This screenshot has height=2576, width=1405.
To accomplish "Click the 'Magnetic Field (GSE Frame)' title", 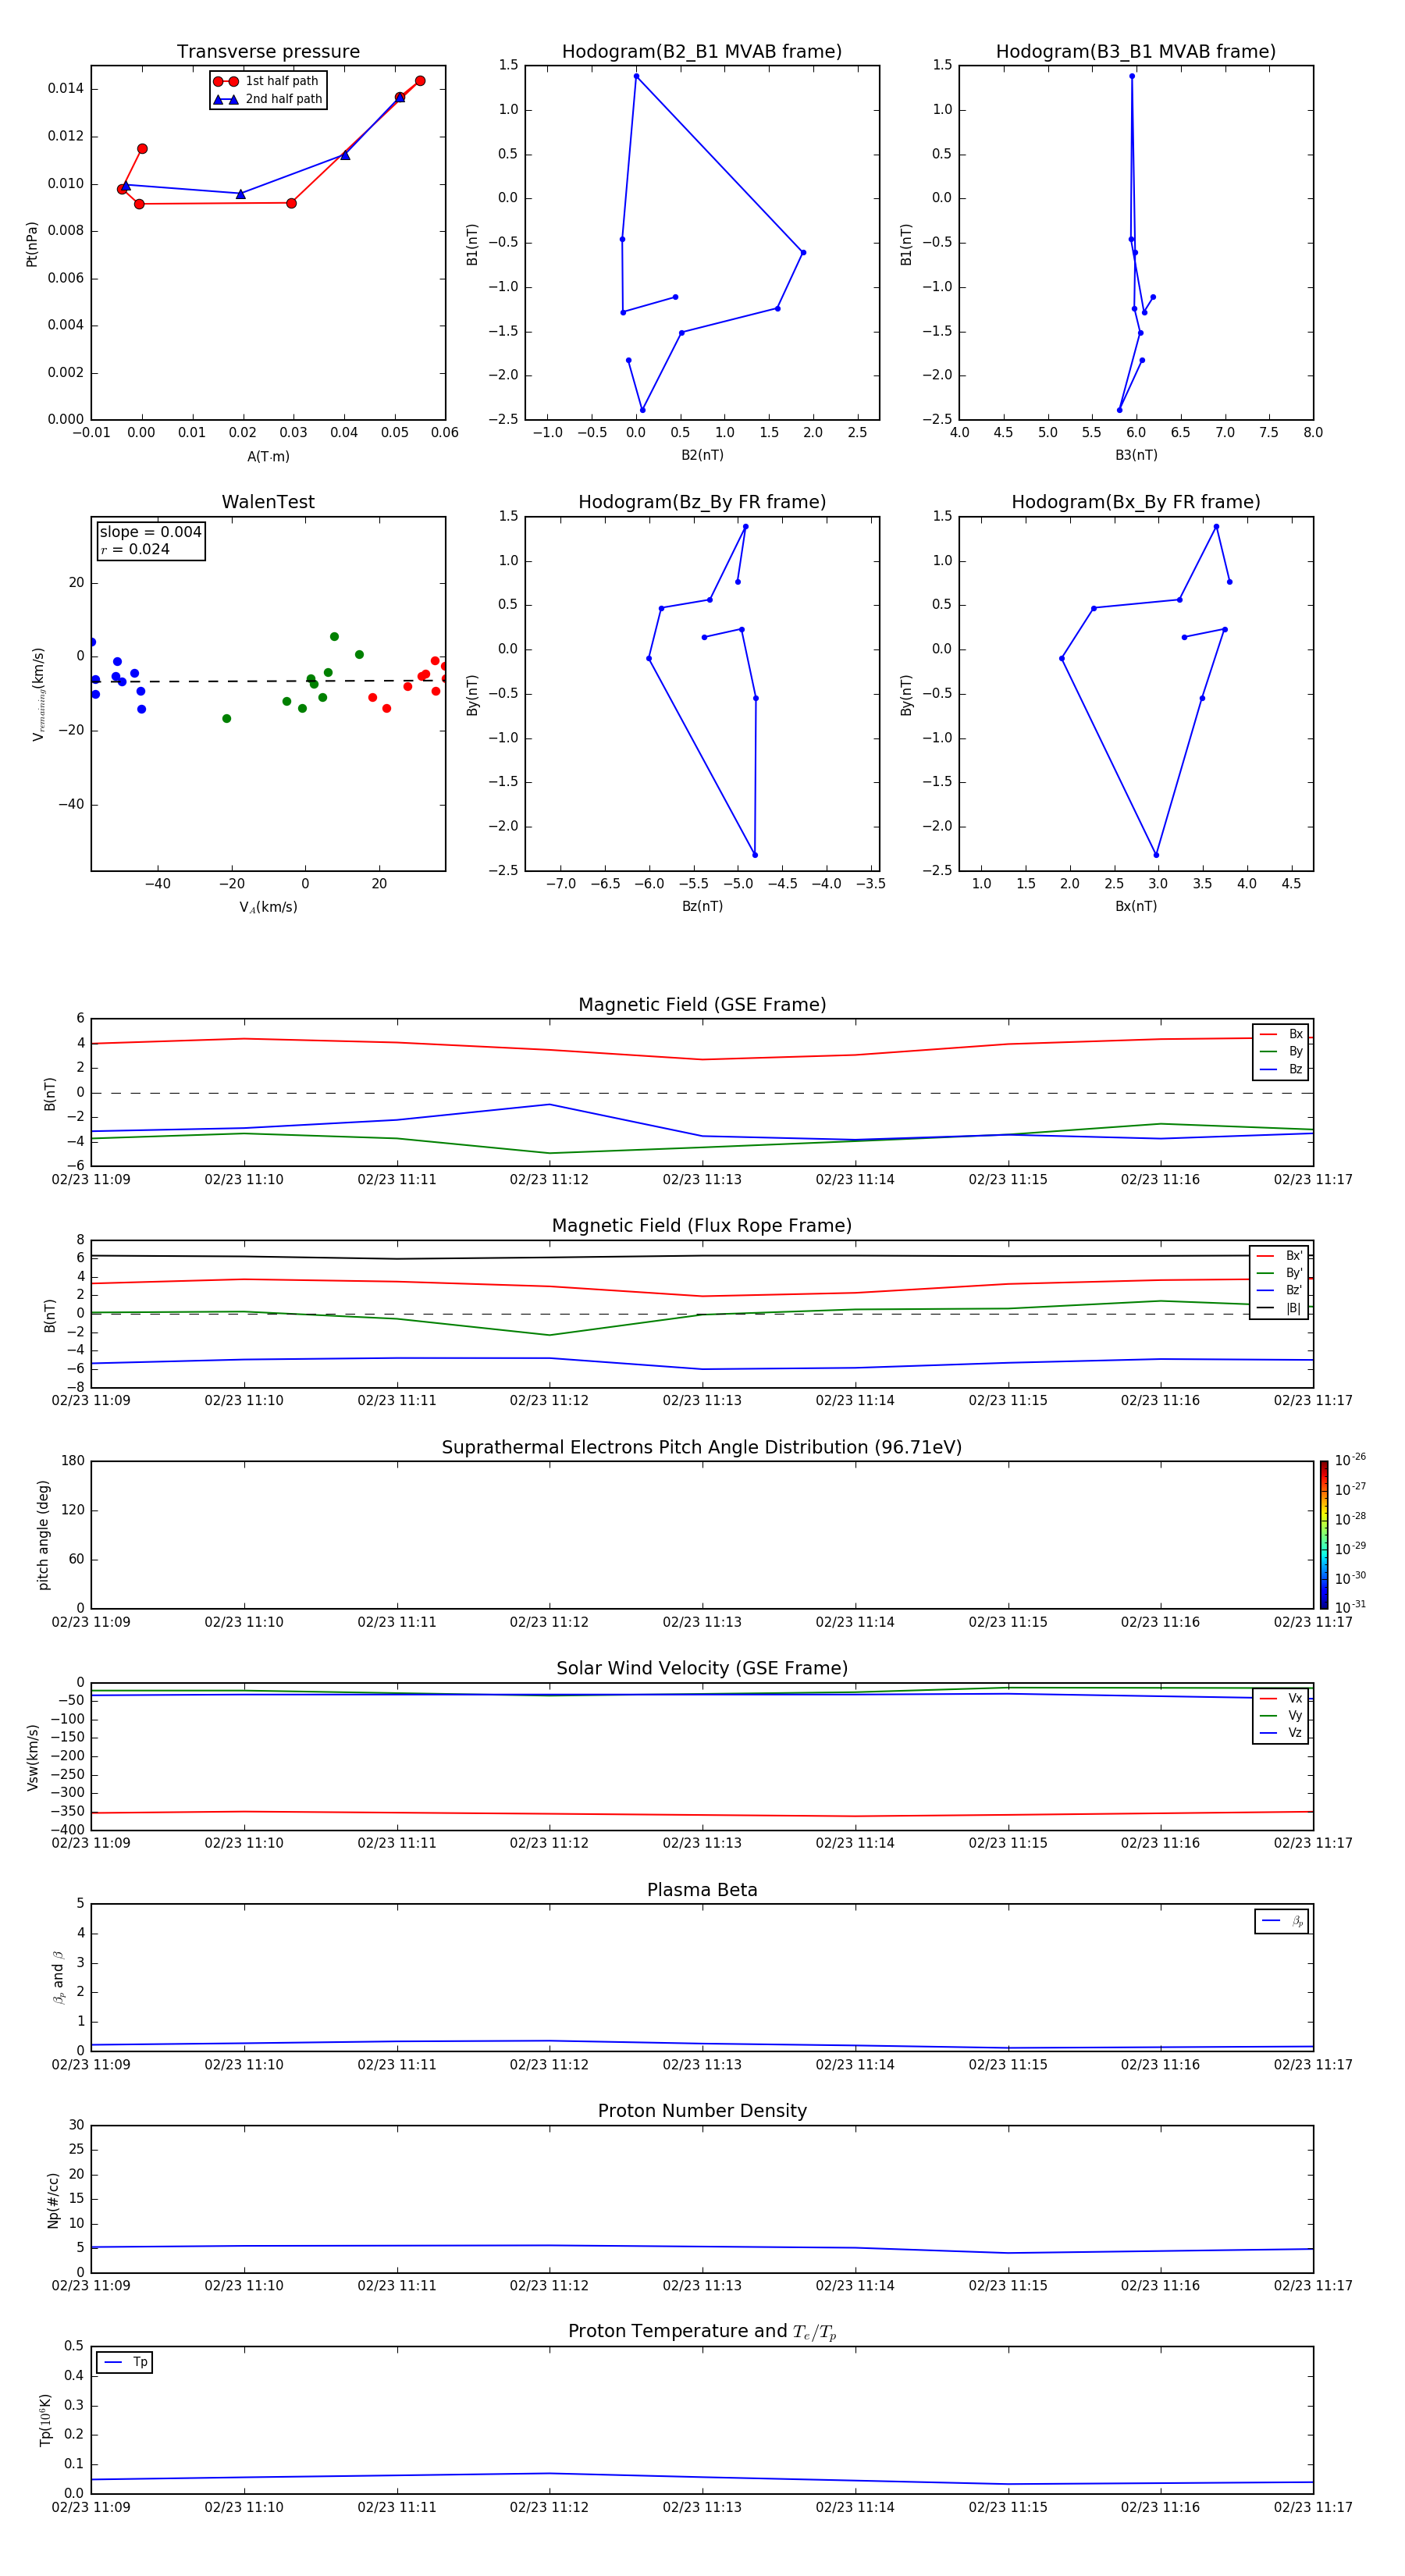I will pyautogui.click(x=702, y=1004).
